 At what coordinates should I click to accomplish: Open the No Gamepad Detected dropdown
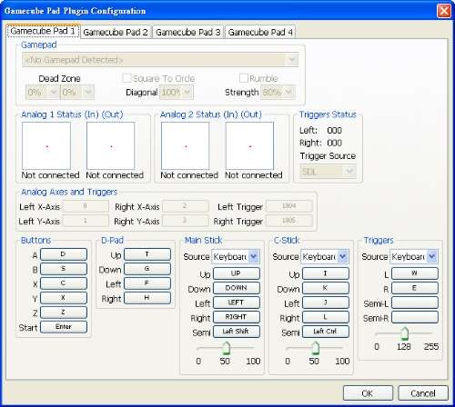point(160,60)
